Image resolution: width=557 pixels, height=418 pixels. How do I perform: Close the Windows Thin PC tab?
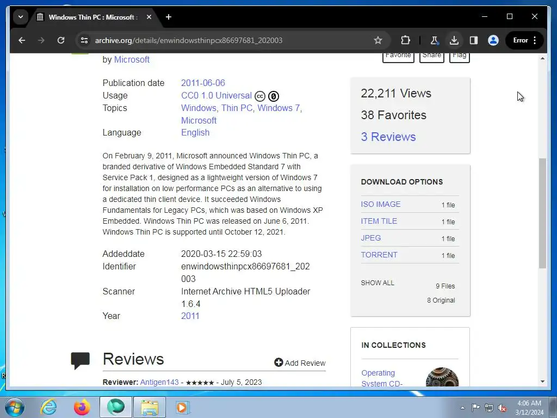(149, 17)
